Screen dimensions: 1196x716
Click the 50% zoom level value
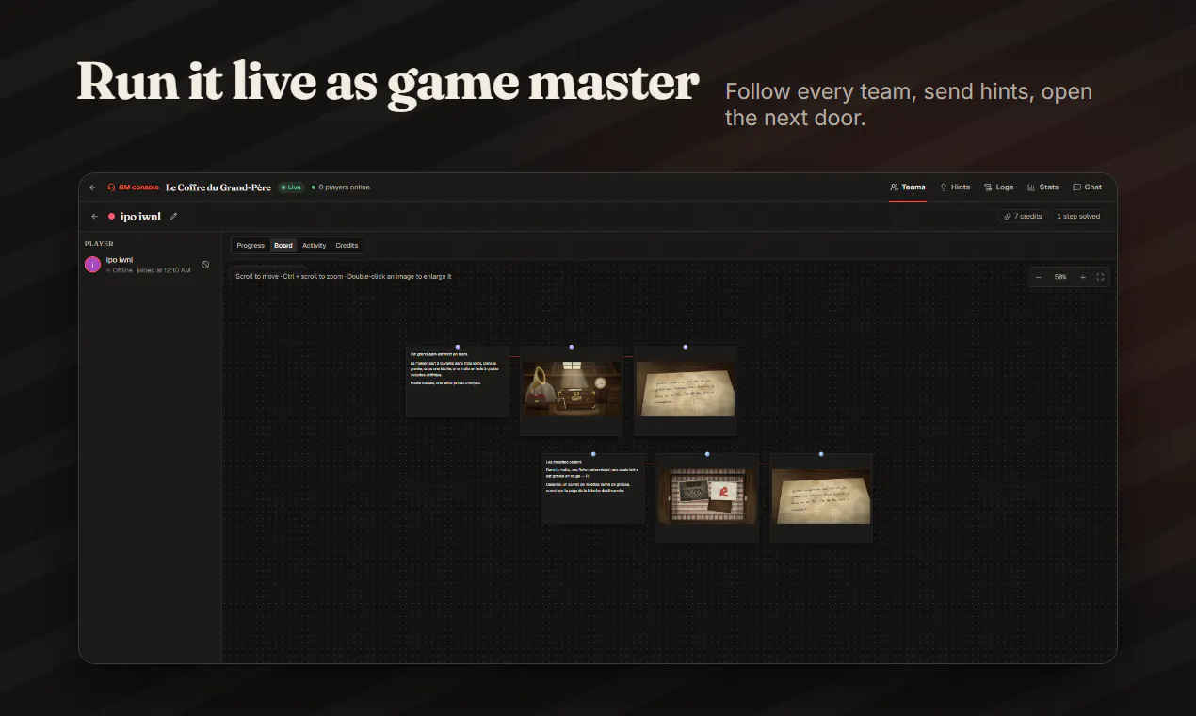1060,277
